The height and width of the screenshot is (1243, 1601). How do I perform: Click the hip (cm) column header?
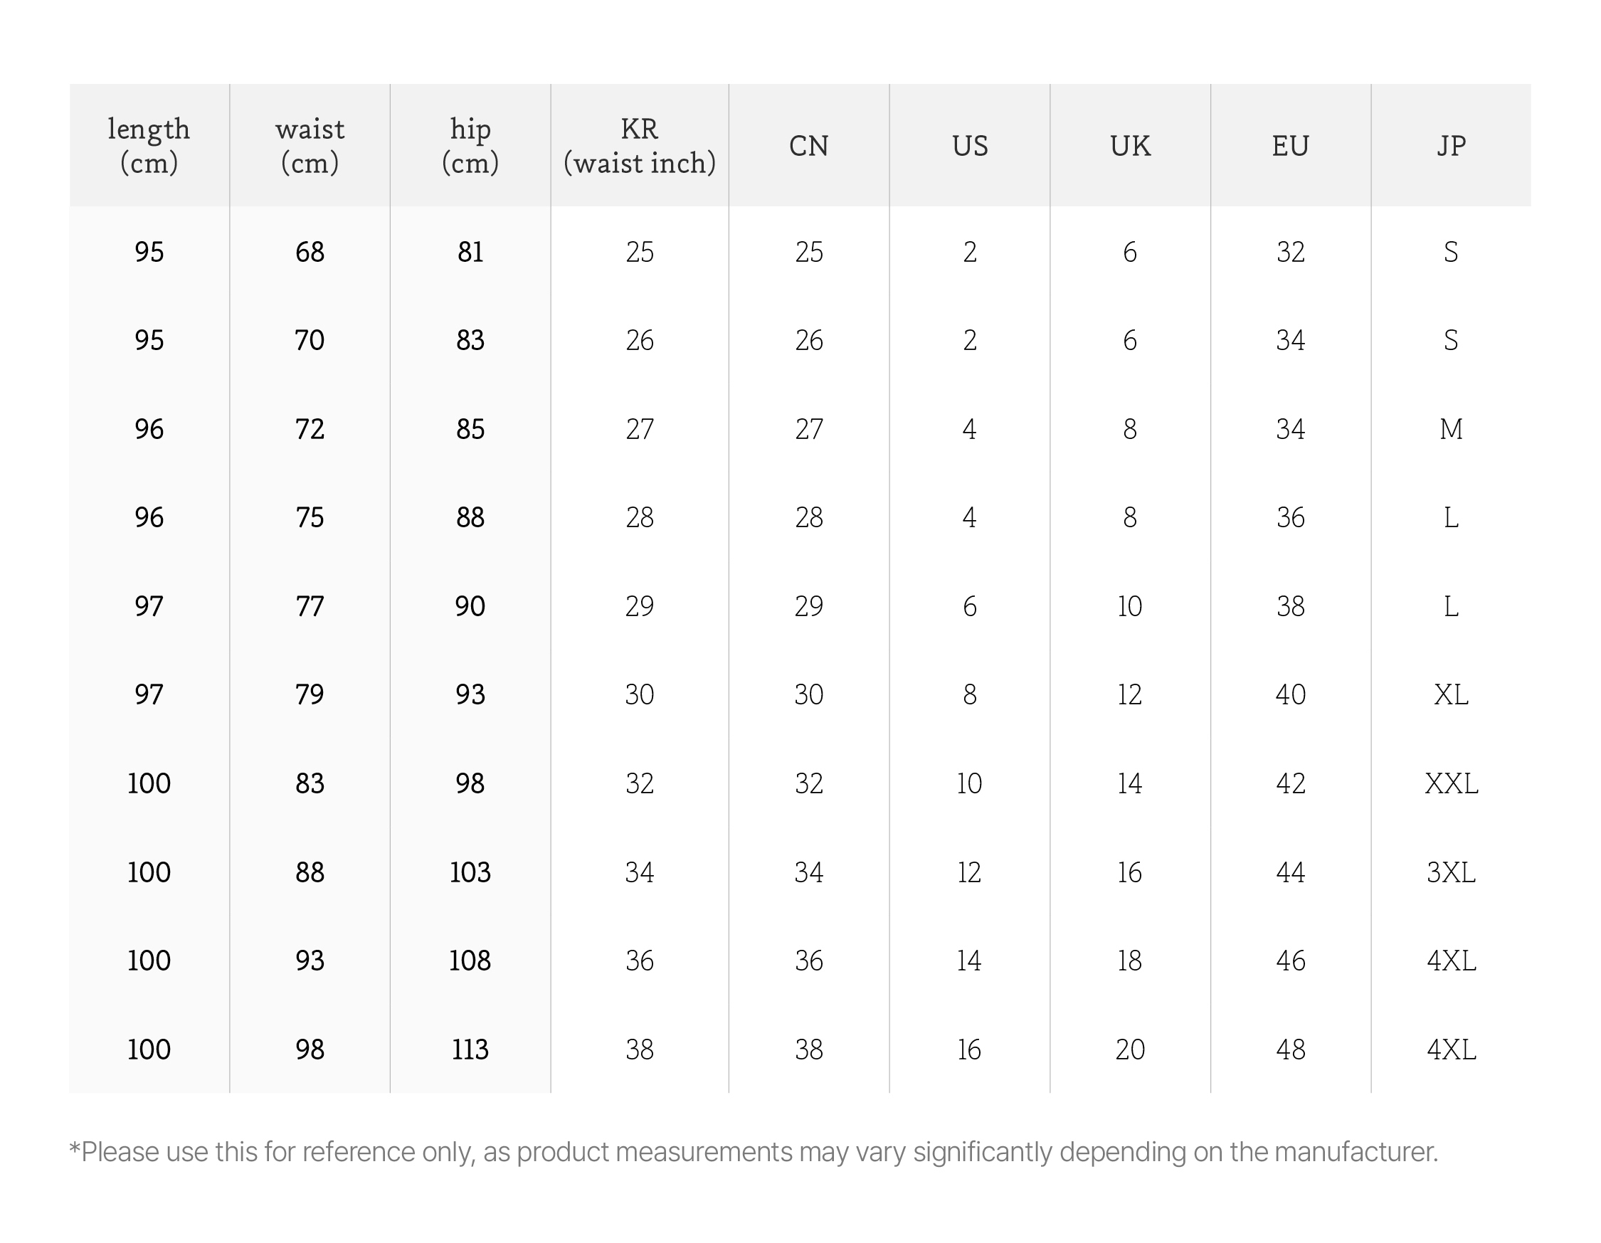tap(470, 145)
